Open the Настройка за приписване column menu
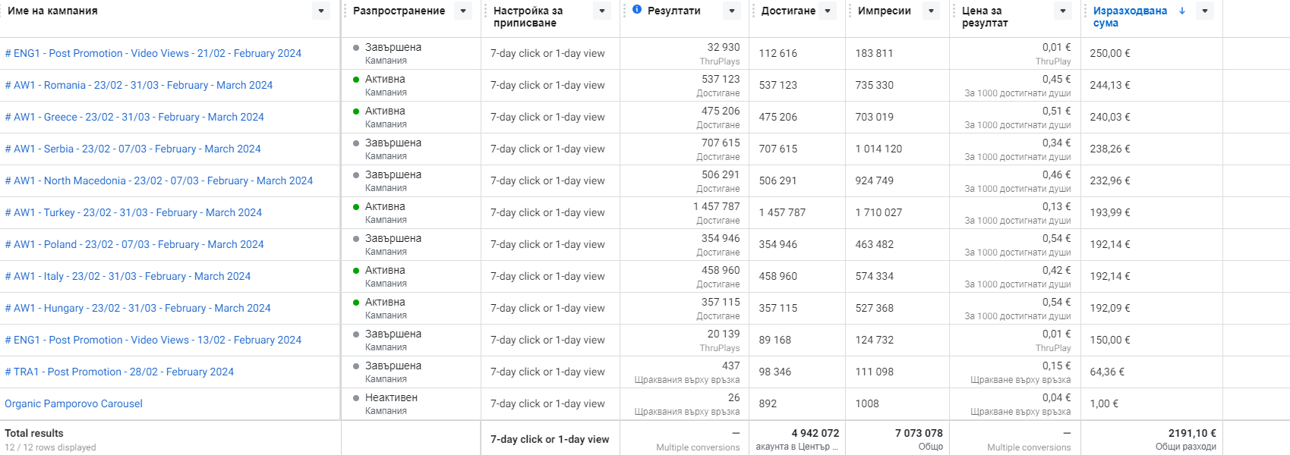1290x455 pixels. coord(602,11)
